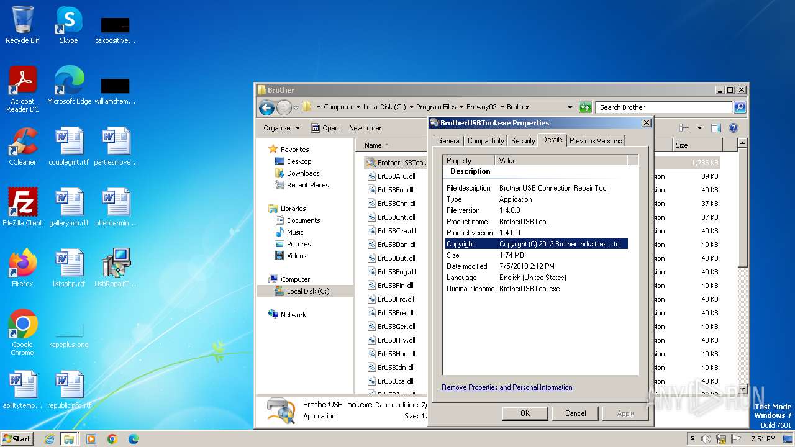
Task: Expand the Browny02 breadcrumb arrow
Action: click(502, 107)
